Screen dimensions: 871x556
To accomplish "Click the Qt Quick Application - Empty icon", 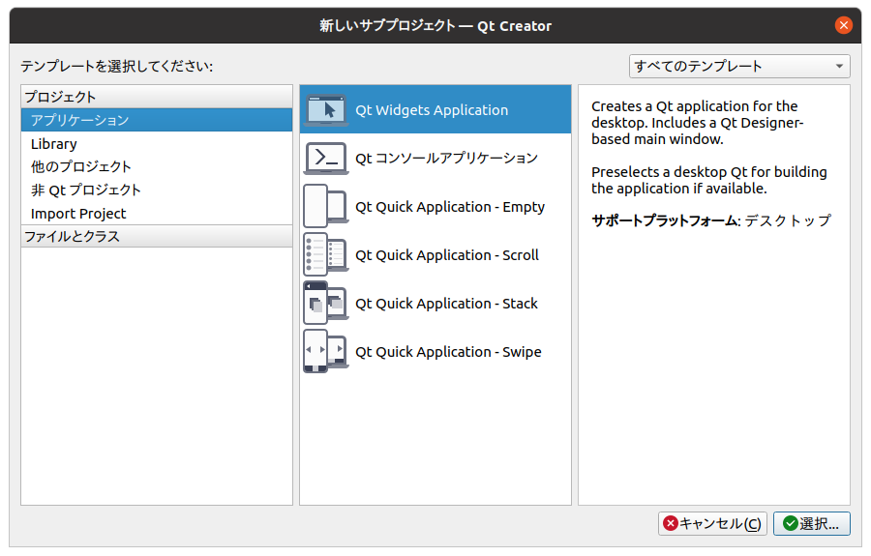I will 326,206.
